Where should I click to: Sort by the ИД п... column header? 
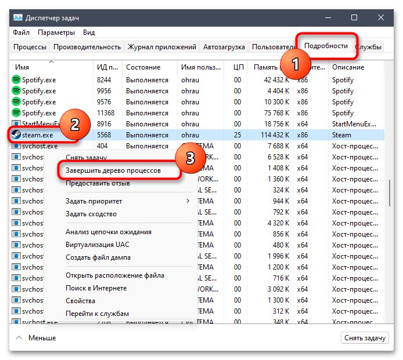pos(107,67)
